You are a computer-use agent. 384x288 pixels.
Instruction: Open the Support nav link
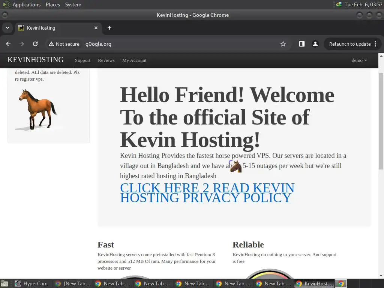[x=82, y=60]
